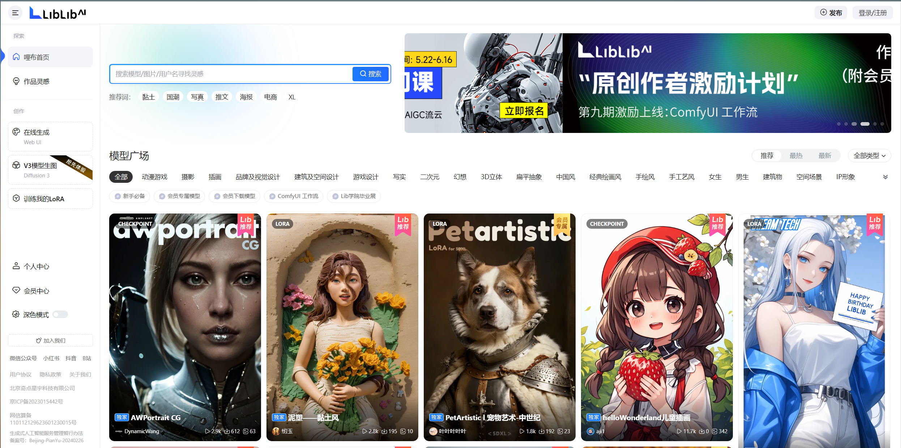Open the 全部类型 dropdown
901x448 pixels.
(x=869, y=156)
